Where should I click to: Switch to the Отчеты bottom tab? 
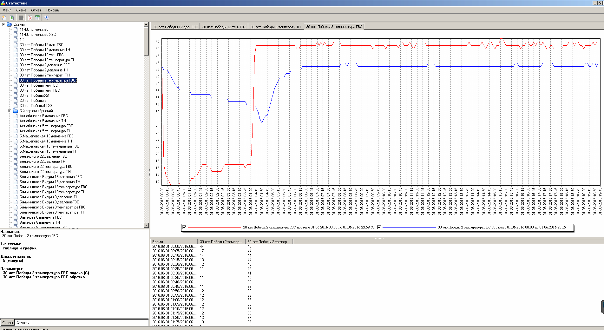pyautogui.click(x=23, y=323)
